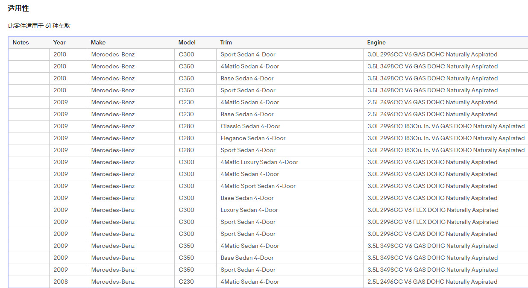
Task: Click the 2008 C230 model cell
Action: 195,282
